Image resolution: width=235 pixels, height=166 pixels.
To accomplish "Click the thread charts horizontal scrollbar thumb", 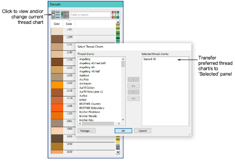I will (x=98, y=123).
